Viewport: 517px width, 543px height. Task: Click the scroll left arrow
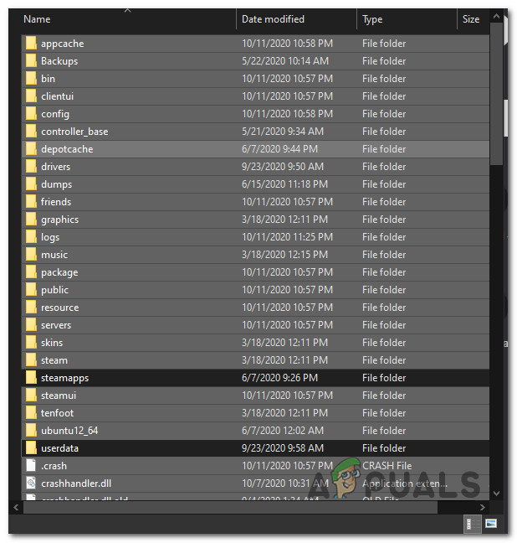click(16, 507)
